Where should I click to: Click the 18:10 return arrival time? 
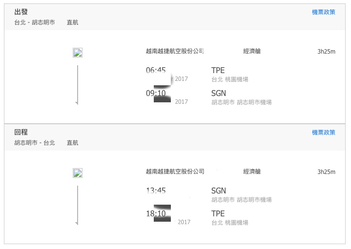156,213
